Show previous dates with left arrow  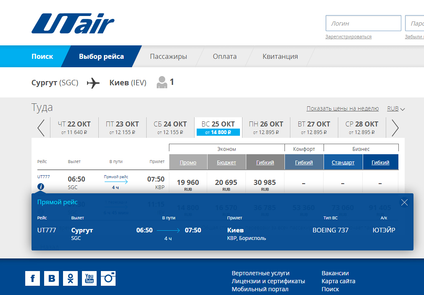[x=41, y=128]
